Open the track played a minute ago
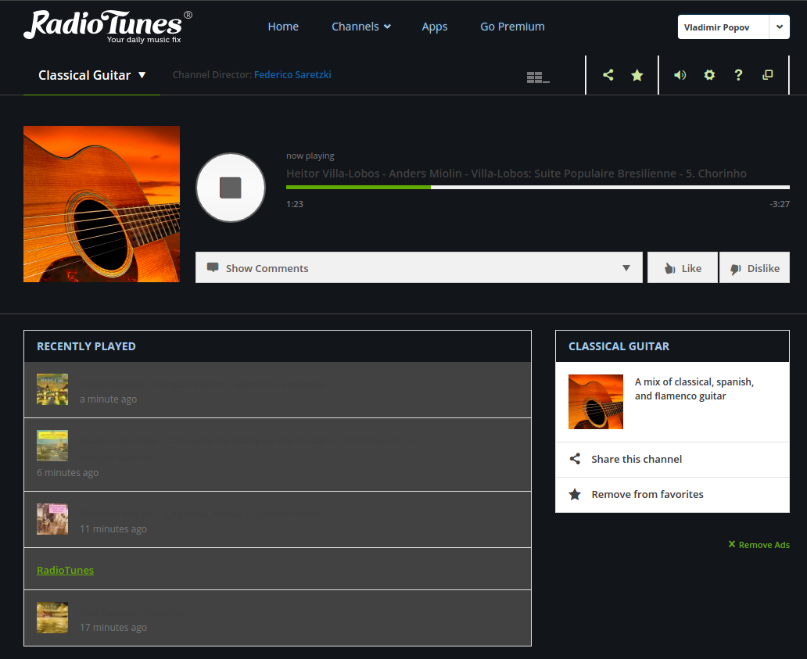 278,390
